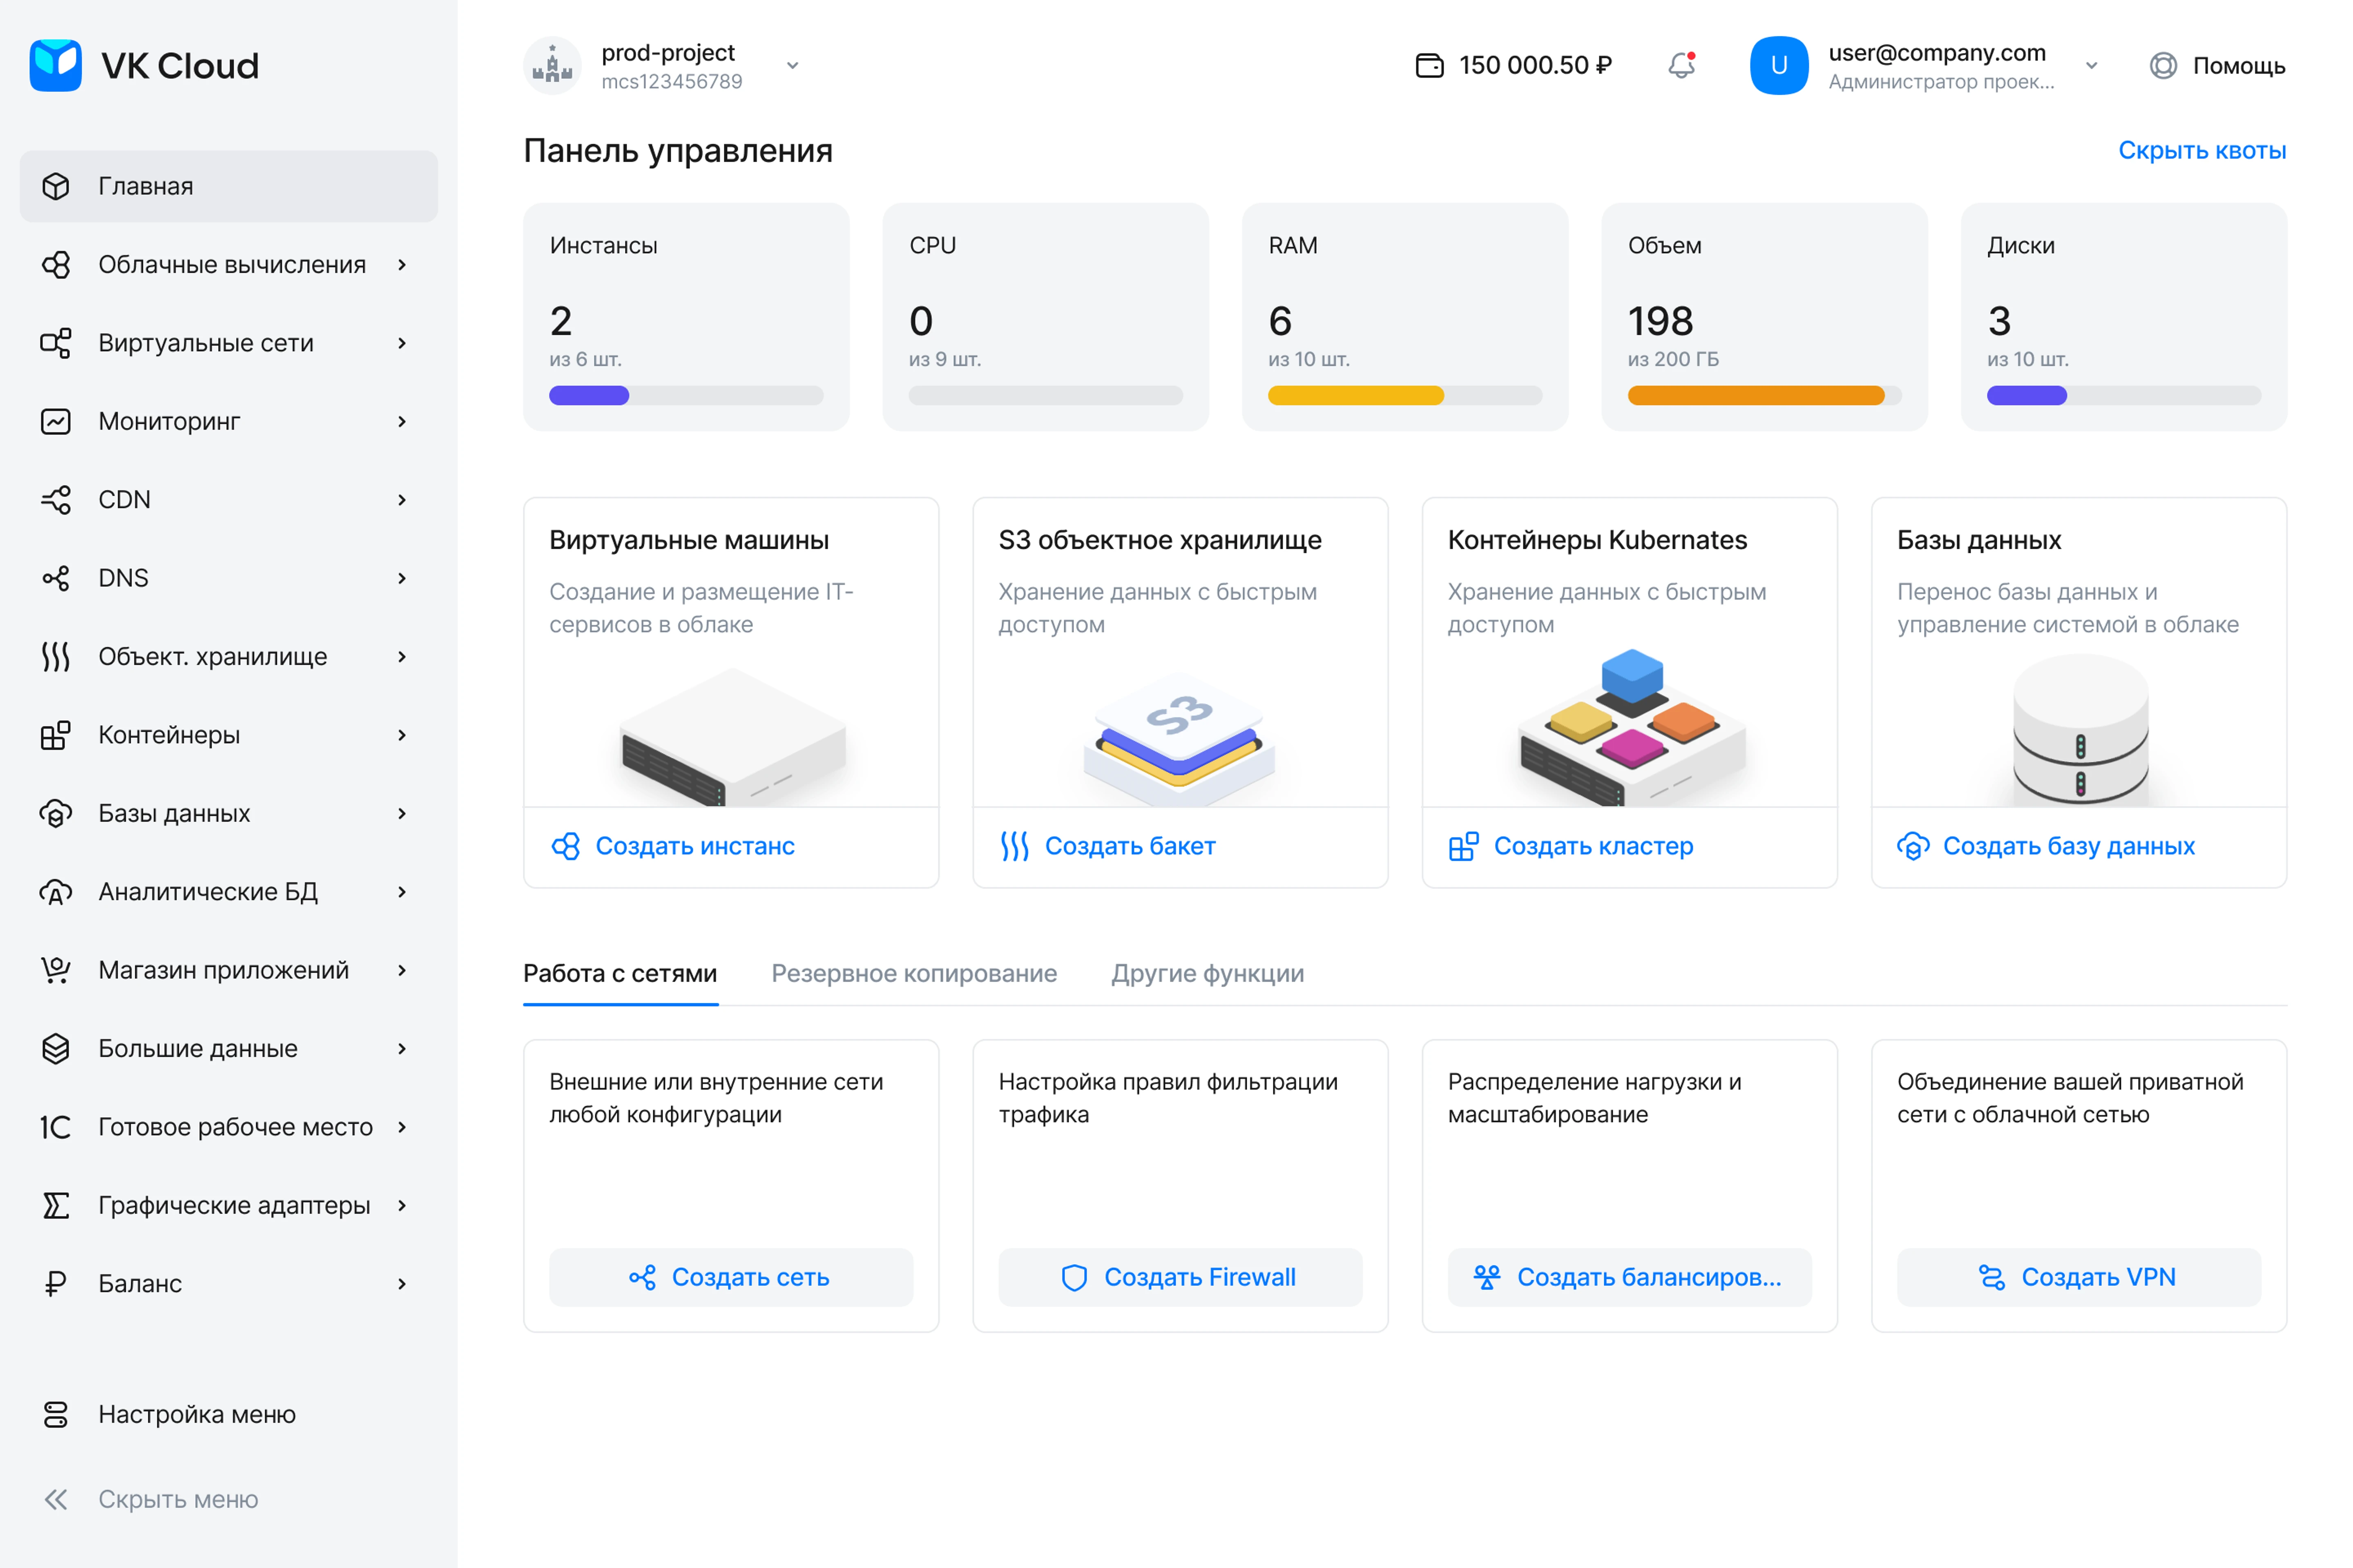The width and height of the screenshot is (2353, 1568).
Task: Select the Виртуальные сети sidebar icon
Action: [x=56, y=343]
